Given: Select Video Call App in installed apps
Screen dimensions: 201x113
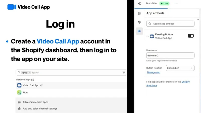Looking at the screenshot, I should point(71,85).
